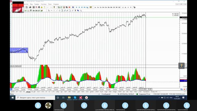Screen dimensions: 197x111
Task: Show hidden tray icons chevron
Action: pos(159,98)
